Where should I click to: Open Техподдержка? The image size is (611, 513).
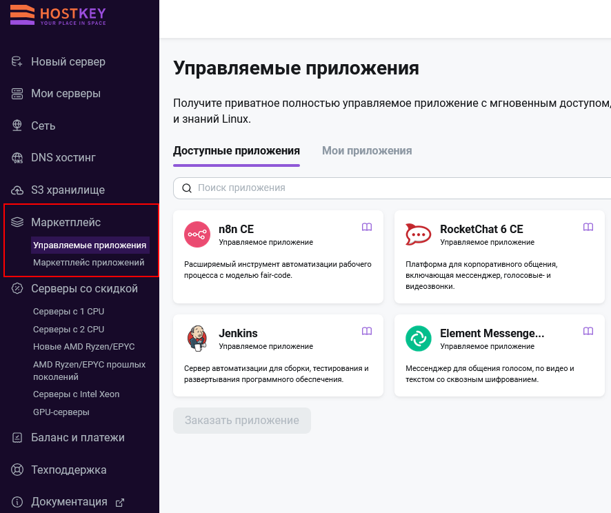pos(68,470)
